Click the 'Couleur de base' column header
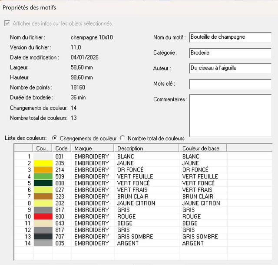 tap(202, 149)
